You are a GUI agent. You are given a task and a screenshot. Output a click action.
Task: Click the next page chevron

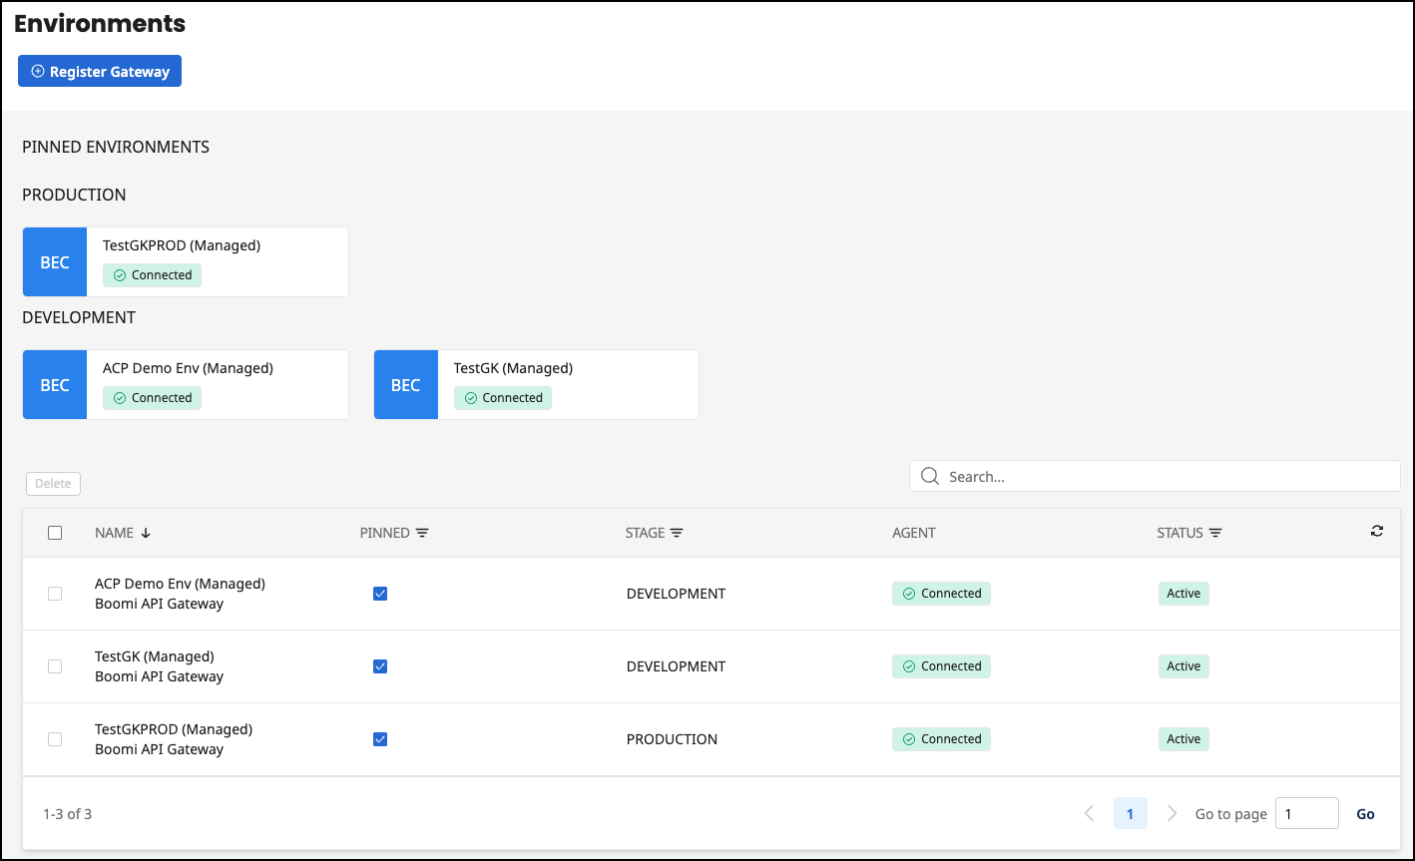pos(1172,813)
